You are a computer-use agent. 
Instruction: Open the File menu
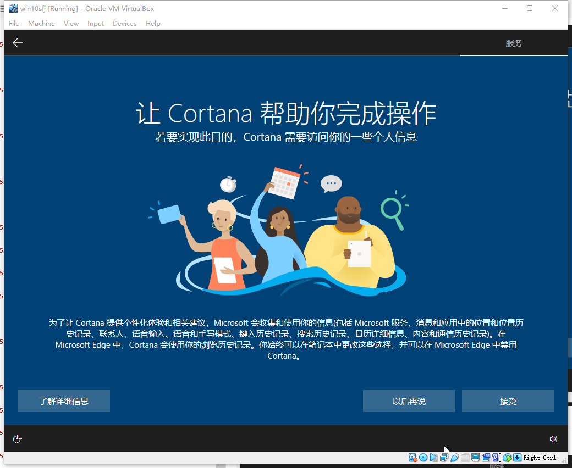pyautogui.click(x=14, y=23)
